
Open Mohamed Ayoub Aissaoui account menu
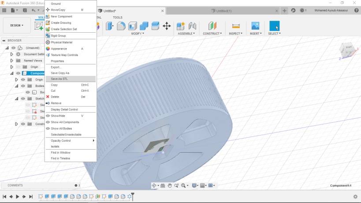click(x=331, y=10)
